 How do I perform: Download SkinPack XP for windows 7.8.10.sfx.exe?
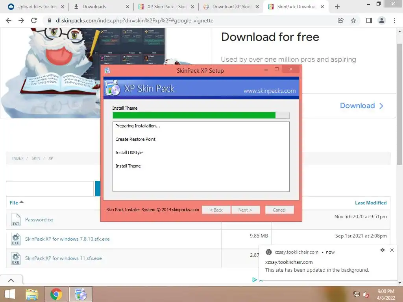point(67,239)
